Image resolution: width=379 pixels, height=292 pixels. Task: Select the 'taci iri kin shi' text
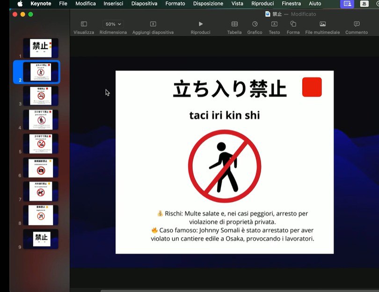click(x=225, y=115)
